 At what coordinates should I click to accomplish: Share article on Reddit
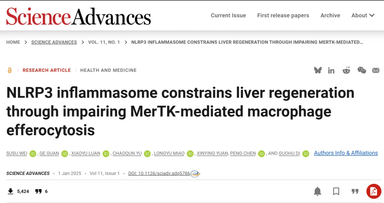pyautogui.click(x=346, y=70)
